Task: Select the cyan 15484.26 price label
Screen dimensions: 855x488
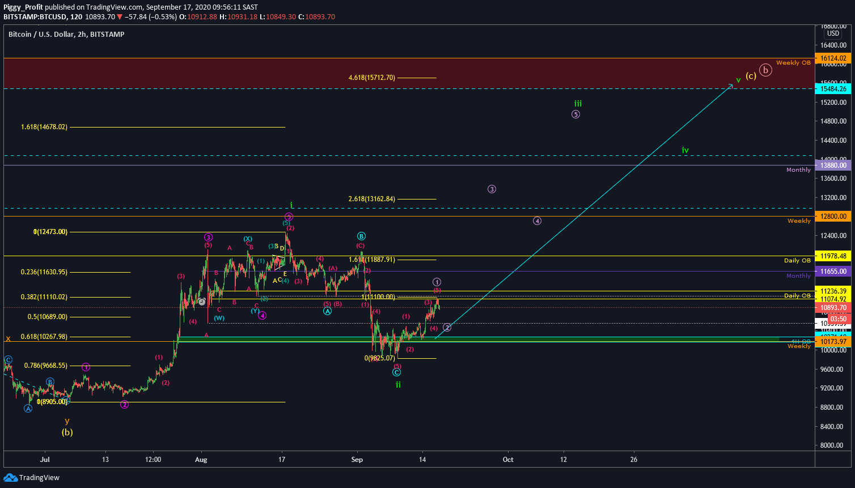Action: pos(833,89)
